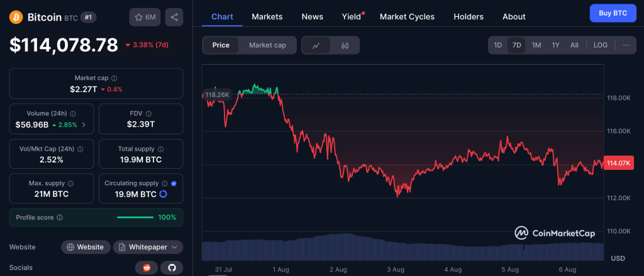Select the 1Y time range
The width and height of the screenshot is (644, 276).
pyautogui.click(x=555, y=45)
